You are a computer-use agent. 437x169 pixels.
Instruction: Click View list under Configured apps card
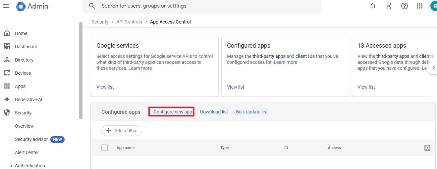tap(236, 87)
